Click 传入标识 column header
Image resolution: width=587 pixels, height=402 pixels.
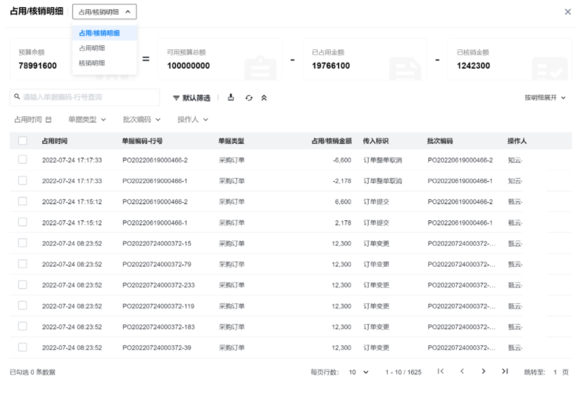(x=375, y=141)
